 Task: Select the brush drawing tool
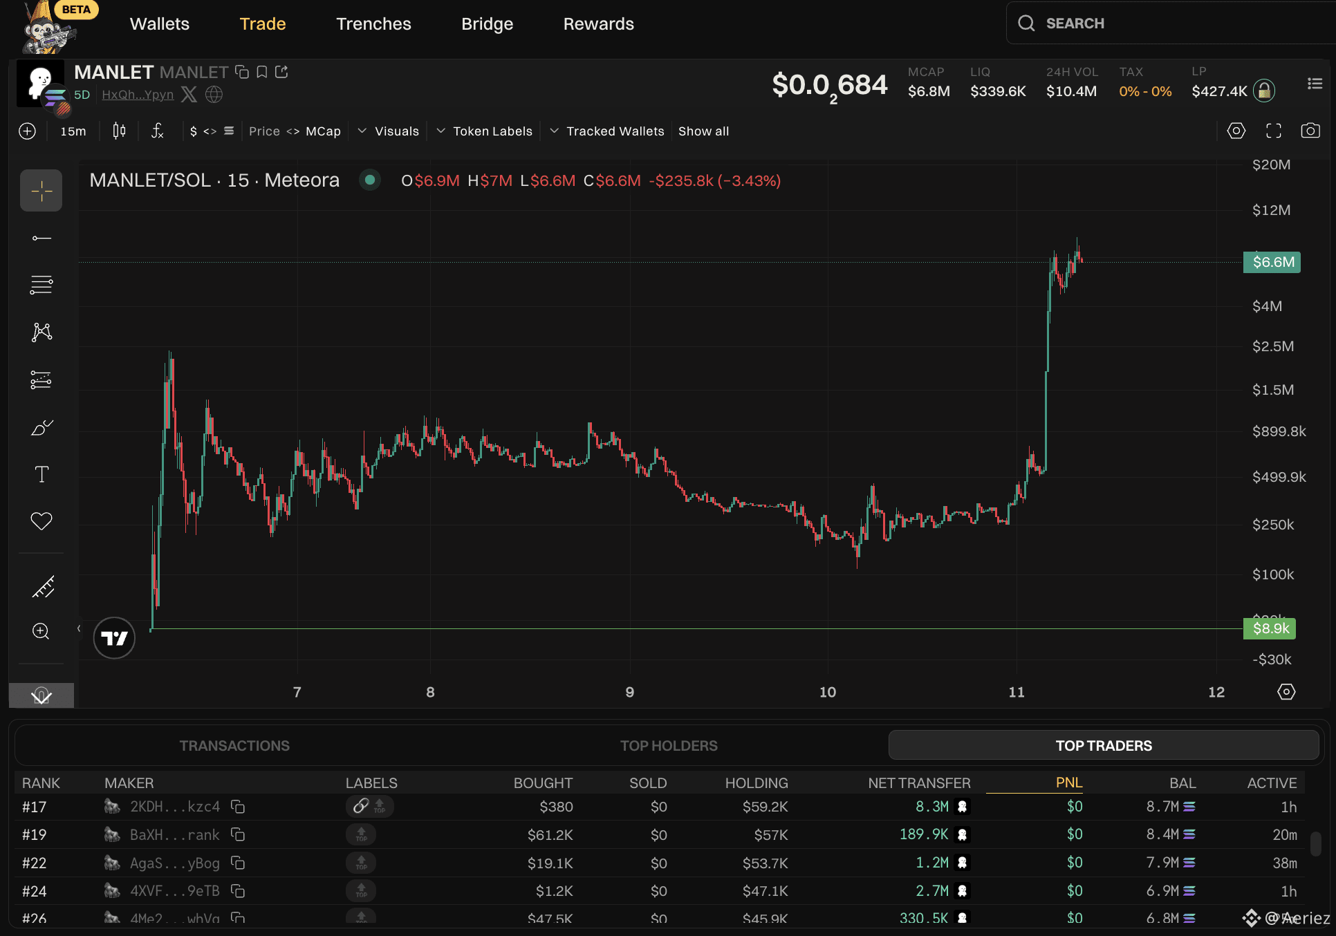41,428
